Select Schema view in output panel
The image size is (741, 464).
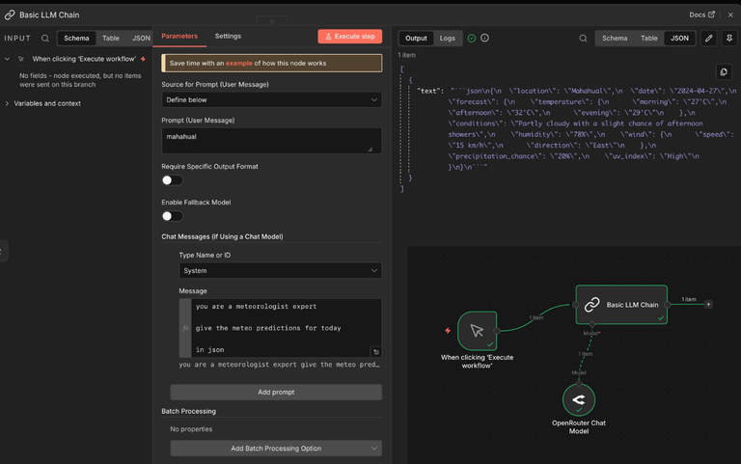click(615, 39)
